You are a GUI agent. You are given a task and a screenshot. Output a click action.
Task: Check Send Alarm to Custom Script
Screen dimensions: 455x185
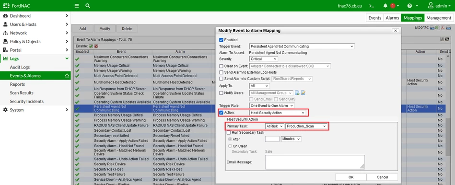(222, 79)
